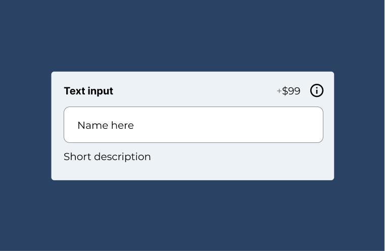This screenshot has width=385, height=251.
Task: Place cursor in the white rounded text box
Action: [193, 125]
